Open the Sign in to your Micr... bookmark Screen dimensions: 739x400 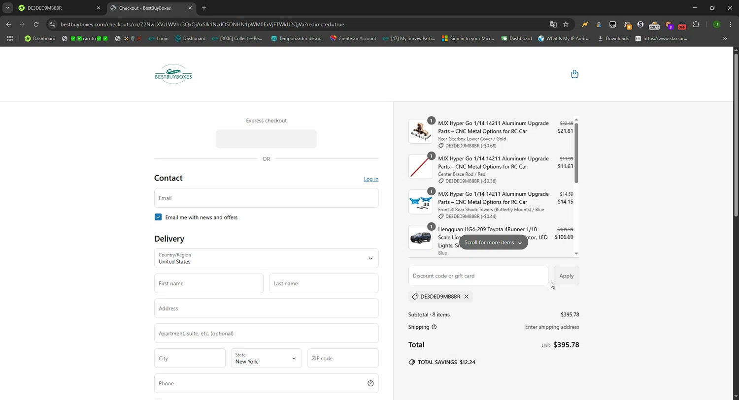tap(468, 38)
